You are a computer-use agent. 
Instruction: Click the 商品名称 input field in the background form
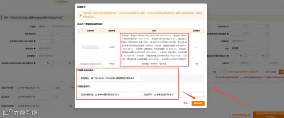click(250, 41)
